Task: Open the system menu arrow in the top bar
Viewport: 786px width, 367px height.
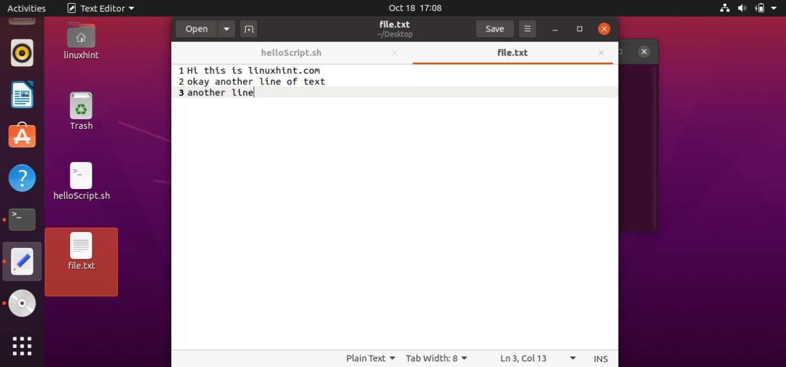Action: [x=775, y=8]
